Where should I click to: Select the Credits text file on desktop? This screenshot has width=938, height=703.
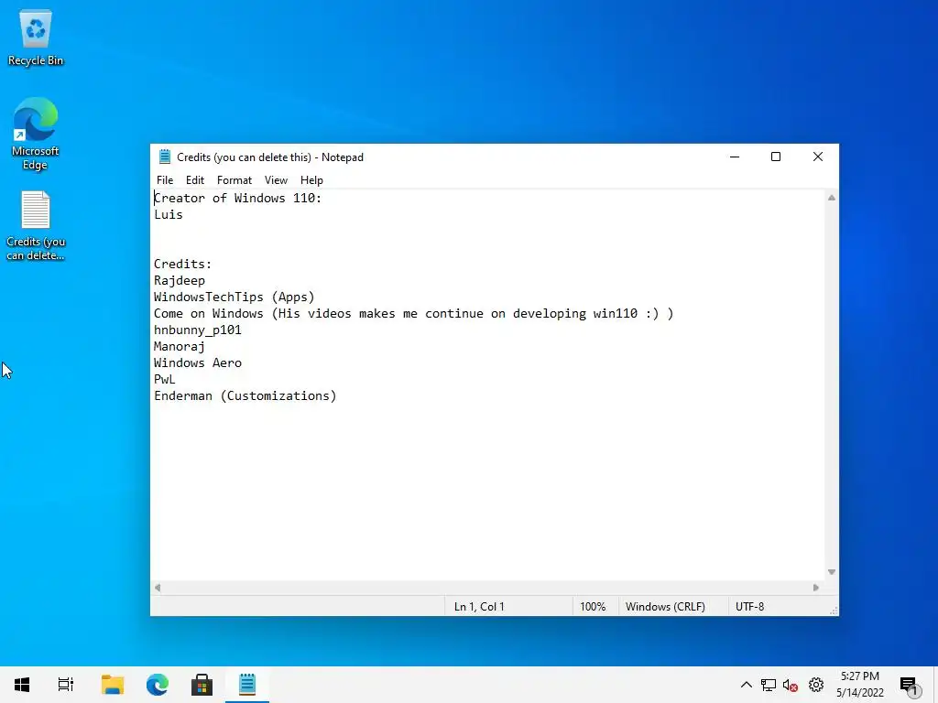36,226
